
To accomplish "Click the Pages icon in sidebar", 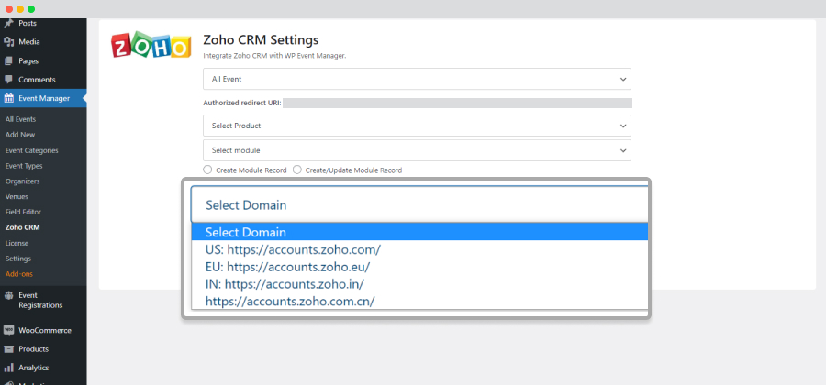I will coord(8,61).
